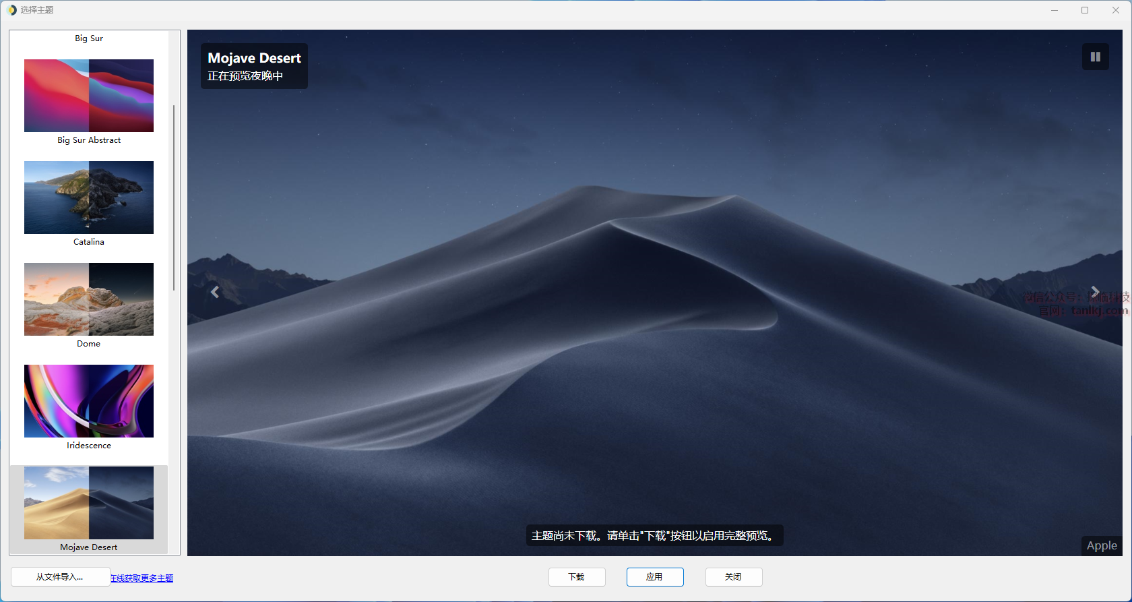Choose the Dome theme thumbnail

89,299
